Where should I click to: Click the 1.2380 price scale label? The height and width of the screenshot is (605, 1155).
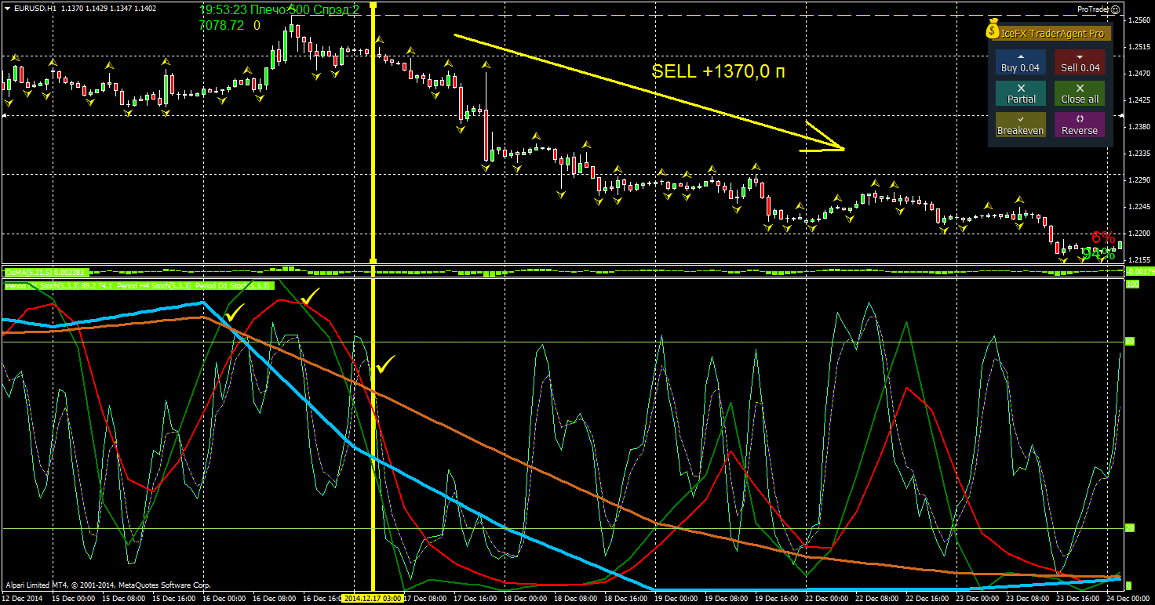coord(1139,127)
